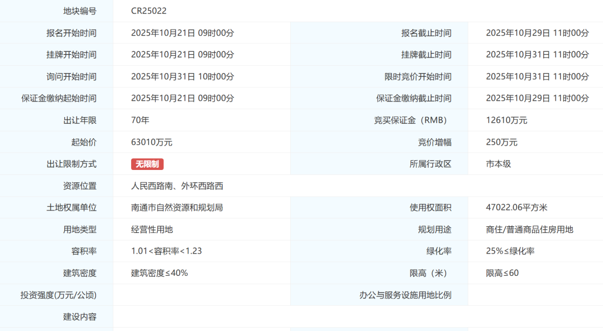This screenshot has width=603, height=331.
Task: Select owner 南通市自然资源和规划局
Action: tap(177, 207)
